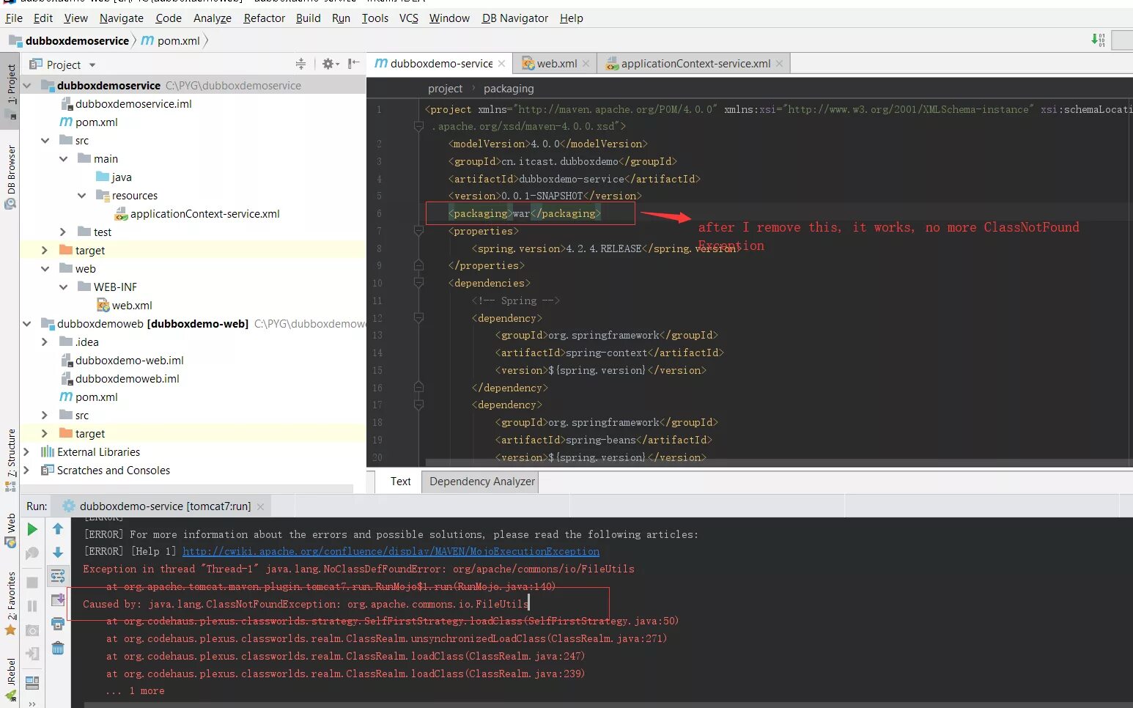Viewport: 1133px width, 708px height.
Task: Switch to the web.xml editor tab
Action: pos(556,64)
